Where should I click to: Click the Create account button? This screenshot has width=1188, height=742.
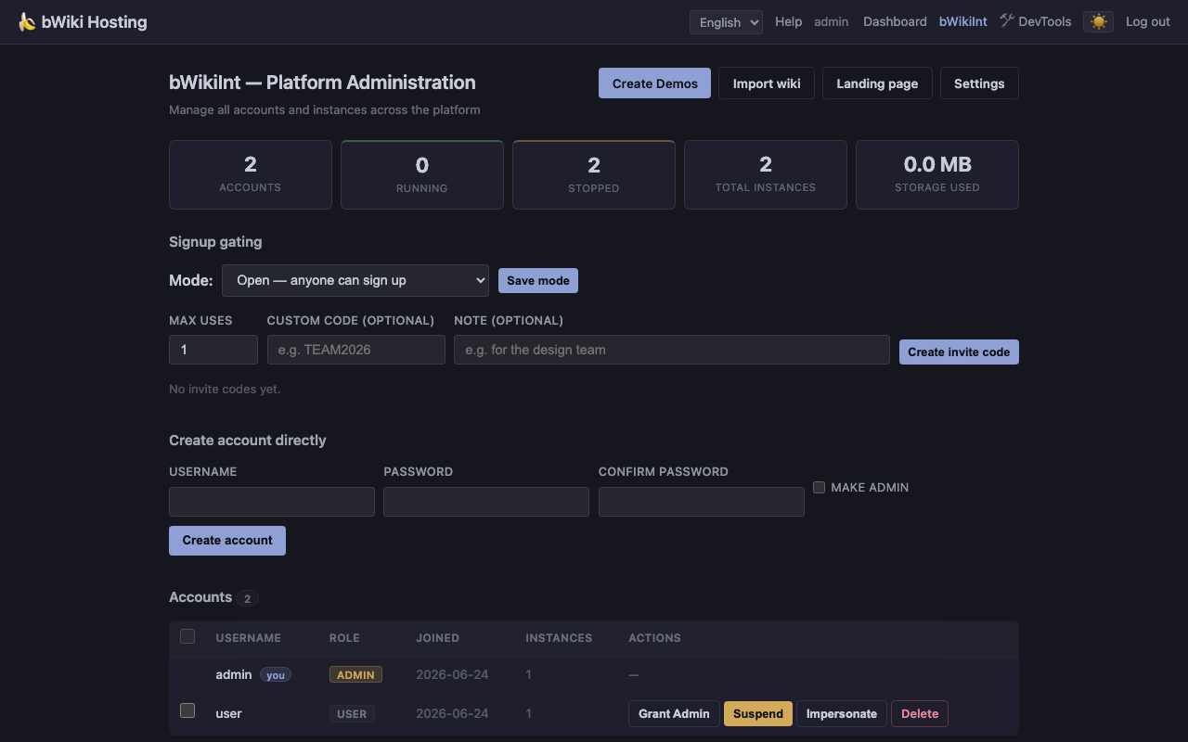coord(227,541)
